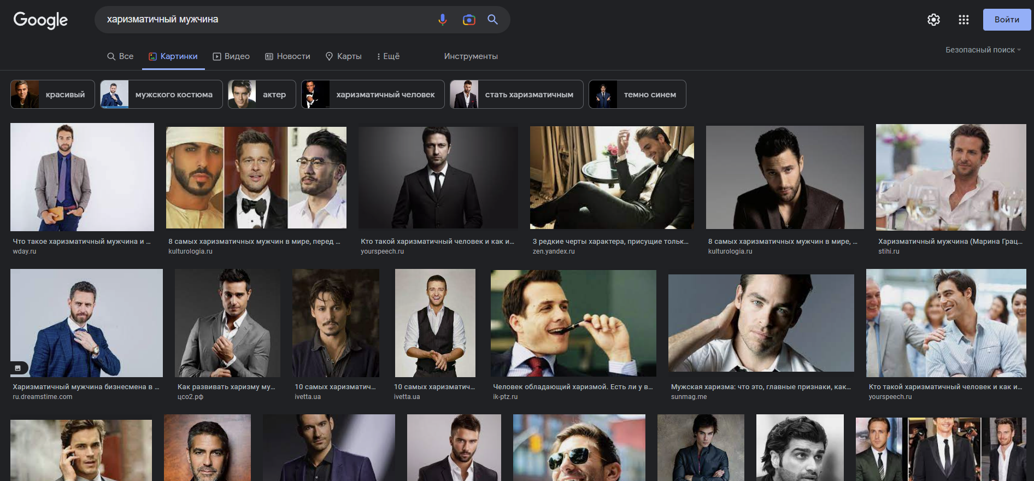The height and width of the screenshot is (481, 1034).
Task: Click the zen.yandex.ru source link
Action: pos(554,251)
